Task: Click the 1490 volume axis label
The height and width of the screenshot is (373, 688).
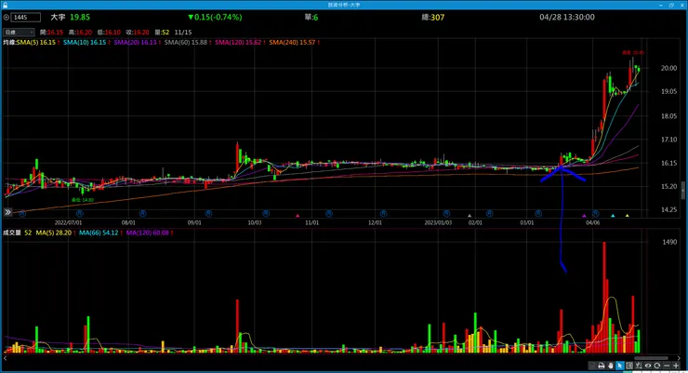Action: (669, 242)
